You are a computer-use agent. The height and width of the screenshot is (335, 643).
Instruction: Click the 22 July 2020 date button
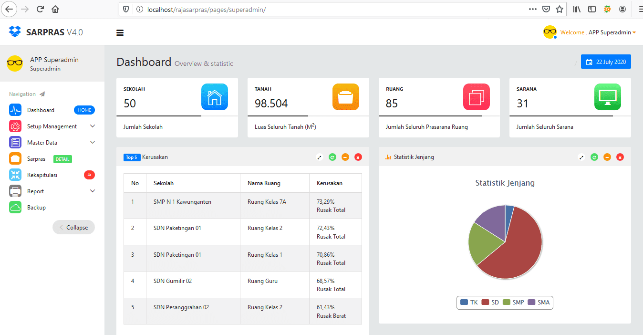click(606, 61)
